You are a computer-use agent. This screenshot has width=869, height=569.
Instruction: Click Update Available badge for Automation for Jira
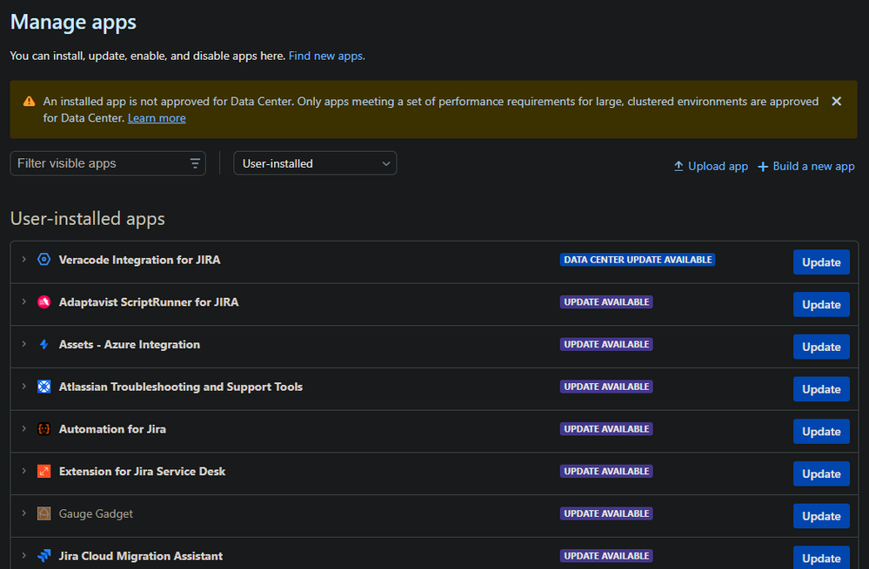(606, 429)
